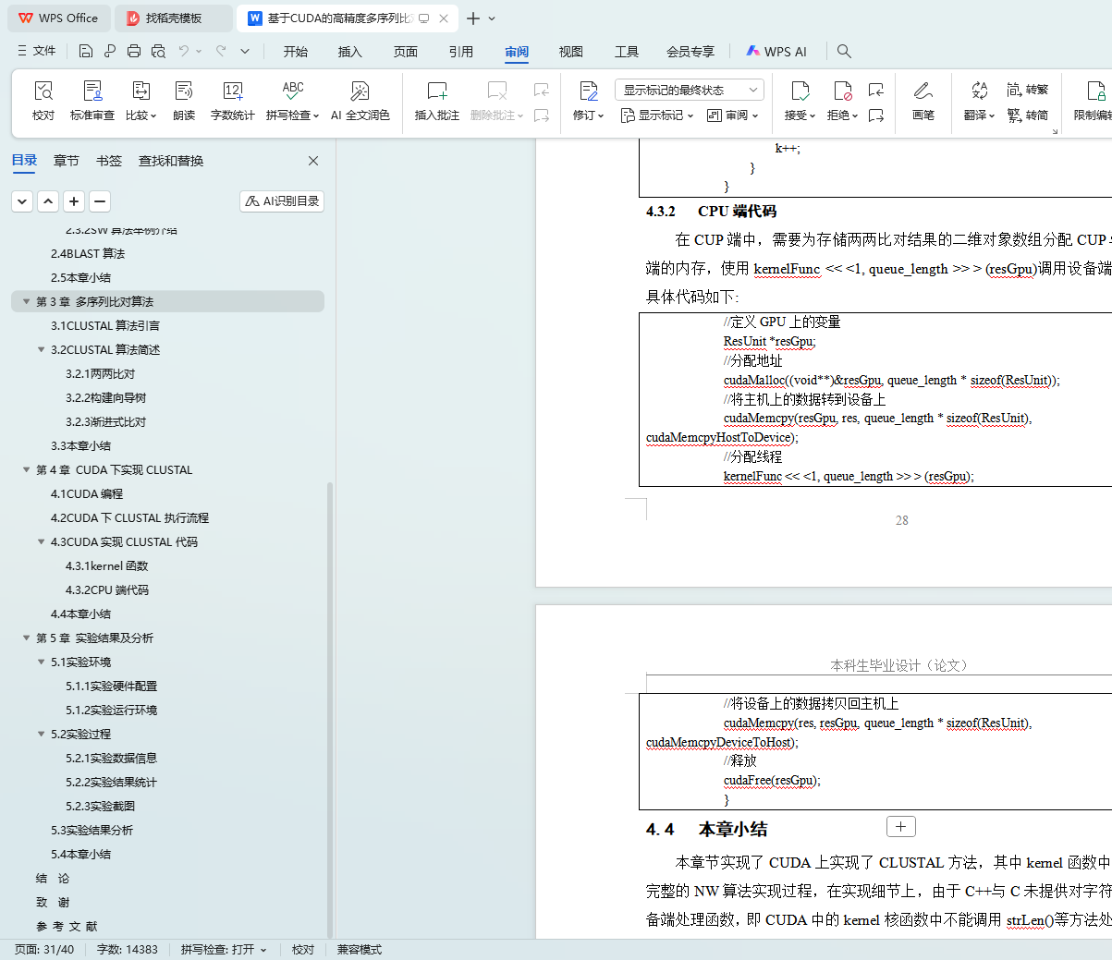Collapse 第 4 章 CUDA 下实现 CLUSTAL

[26, 470]
